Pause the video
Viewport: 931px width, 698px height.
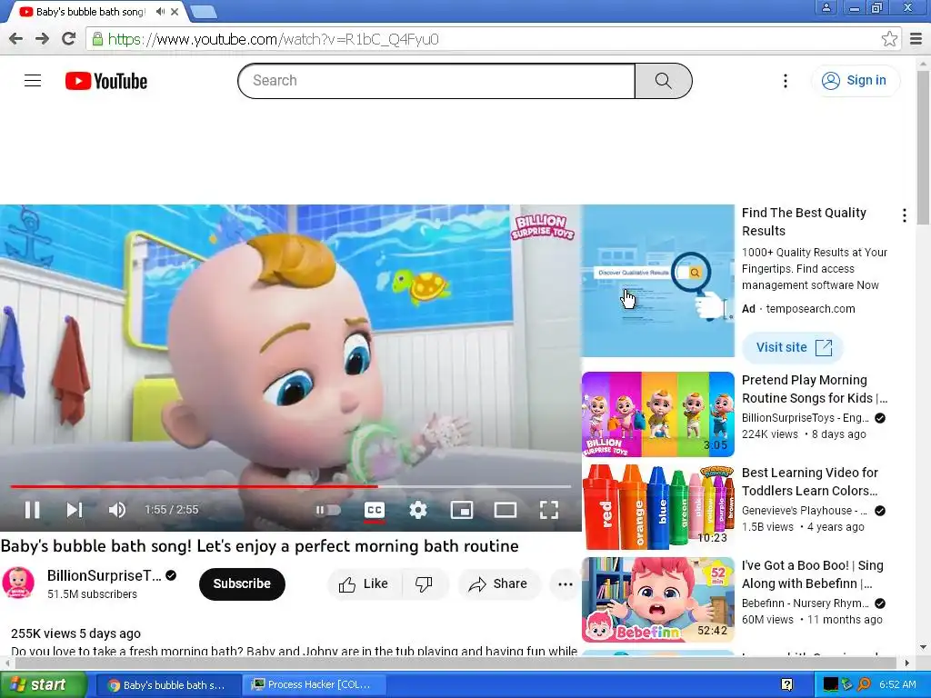[32, 509]
